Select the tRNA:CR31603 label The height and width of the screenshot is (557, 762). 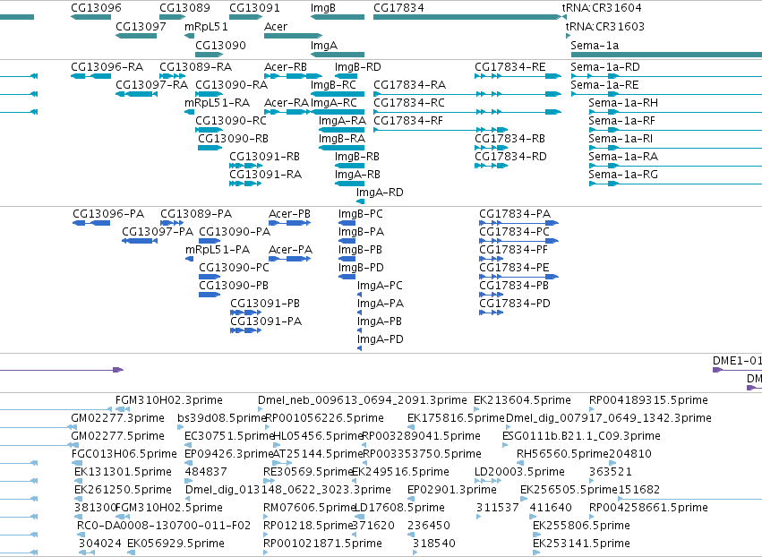pyautogui.click(x=605, y=26)
